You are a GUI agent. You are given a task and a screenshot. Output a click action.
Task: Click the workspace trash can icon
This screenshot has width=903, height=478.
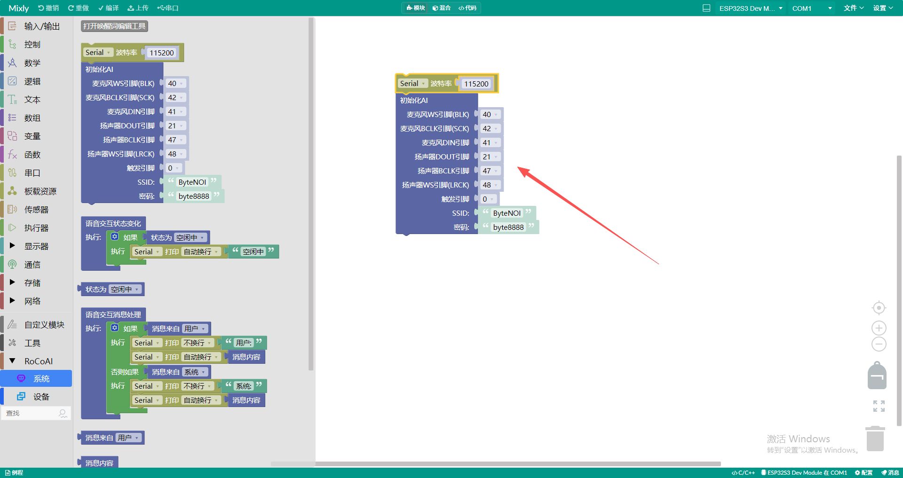point(875,439)
